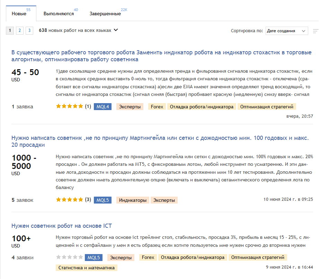Go to page 3 of results
This screenshot has width=329, height=279.
coord(29,30)
